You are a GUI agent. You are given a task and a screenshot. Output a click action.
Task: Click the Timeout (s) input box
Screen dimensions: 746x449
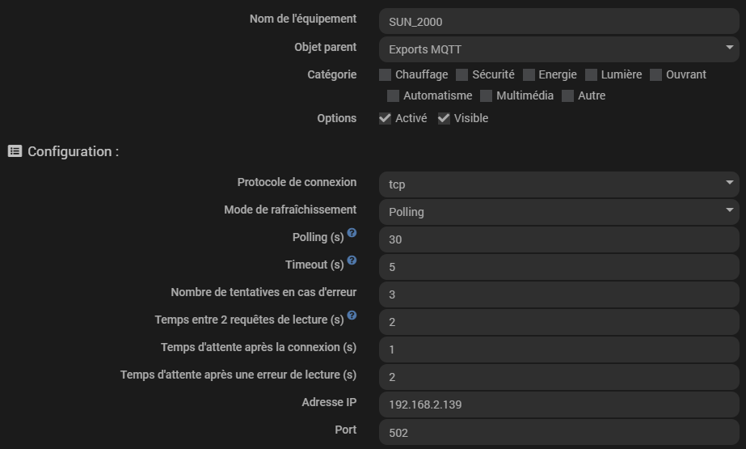pos(559,267)
